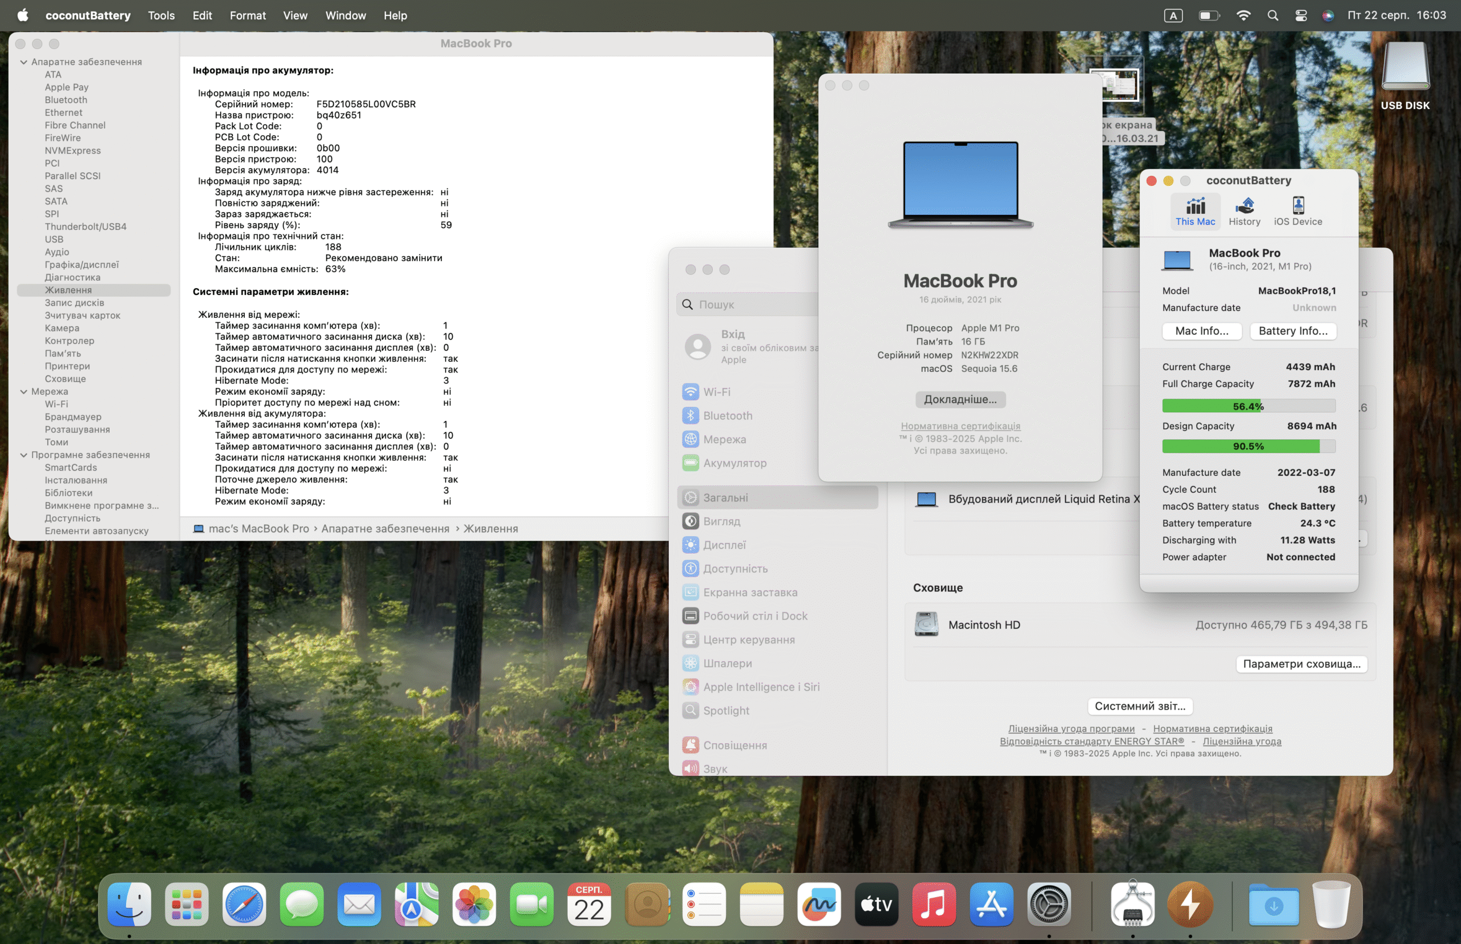This screenshot has width=1461, height=944.
Task: Open Центр керування settings pane
Action: point(777,639)
